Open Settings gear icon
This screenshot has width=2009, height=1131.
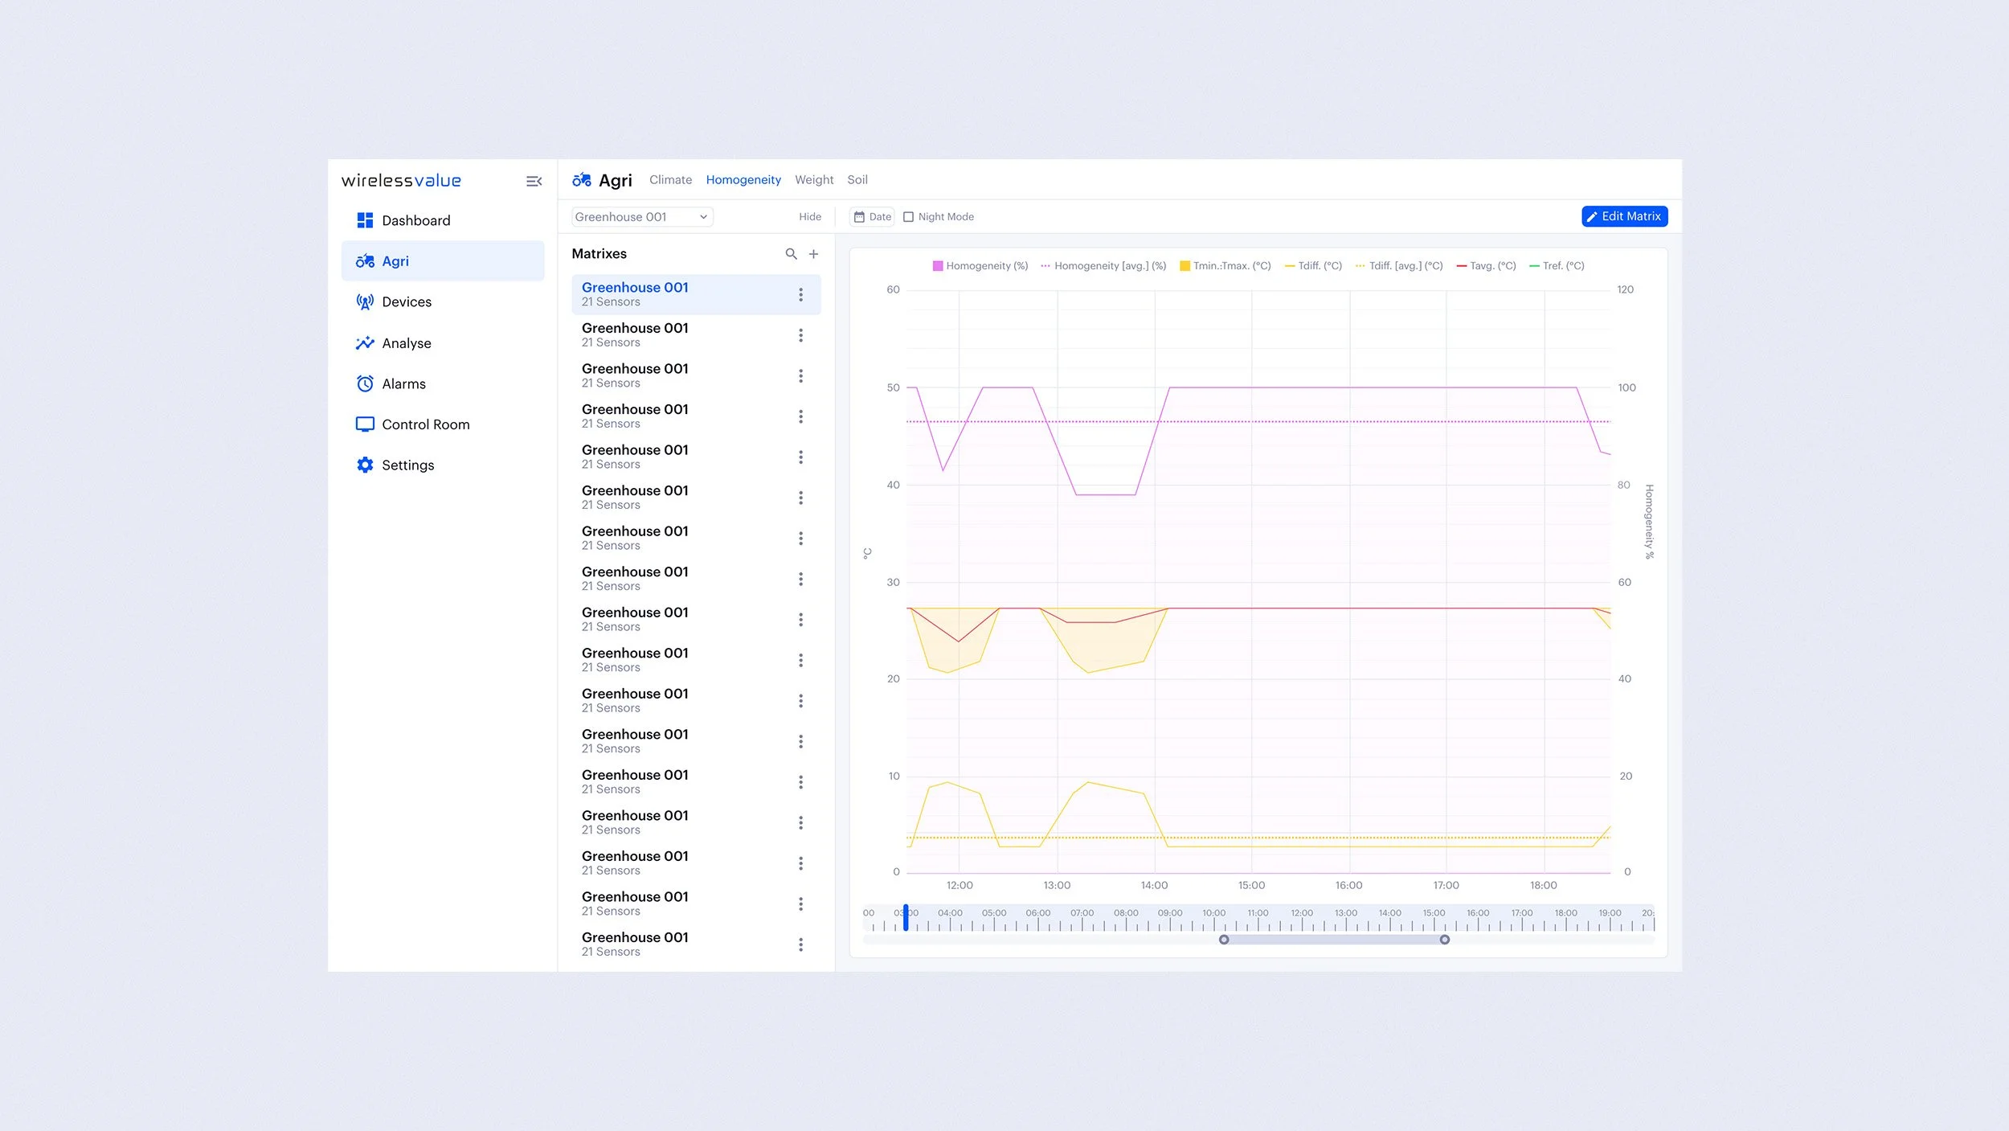[365, 465]
